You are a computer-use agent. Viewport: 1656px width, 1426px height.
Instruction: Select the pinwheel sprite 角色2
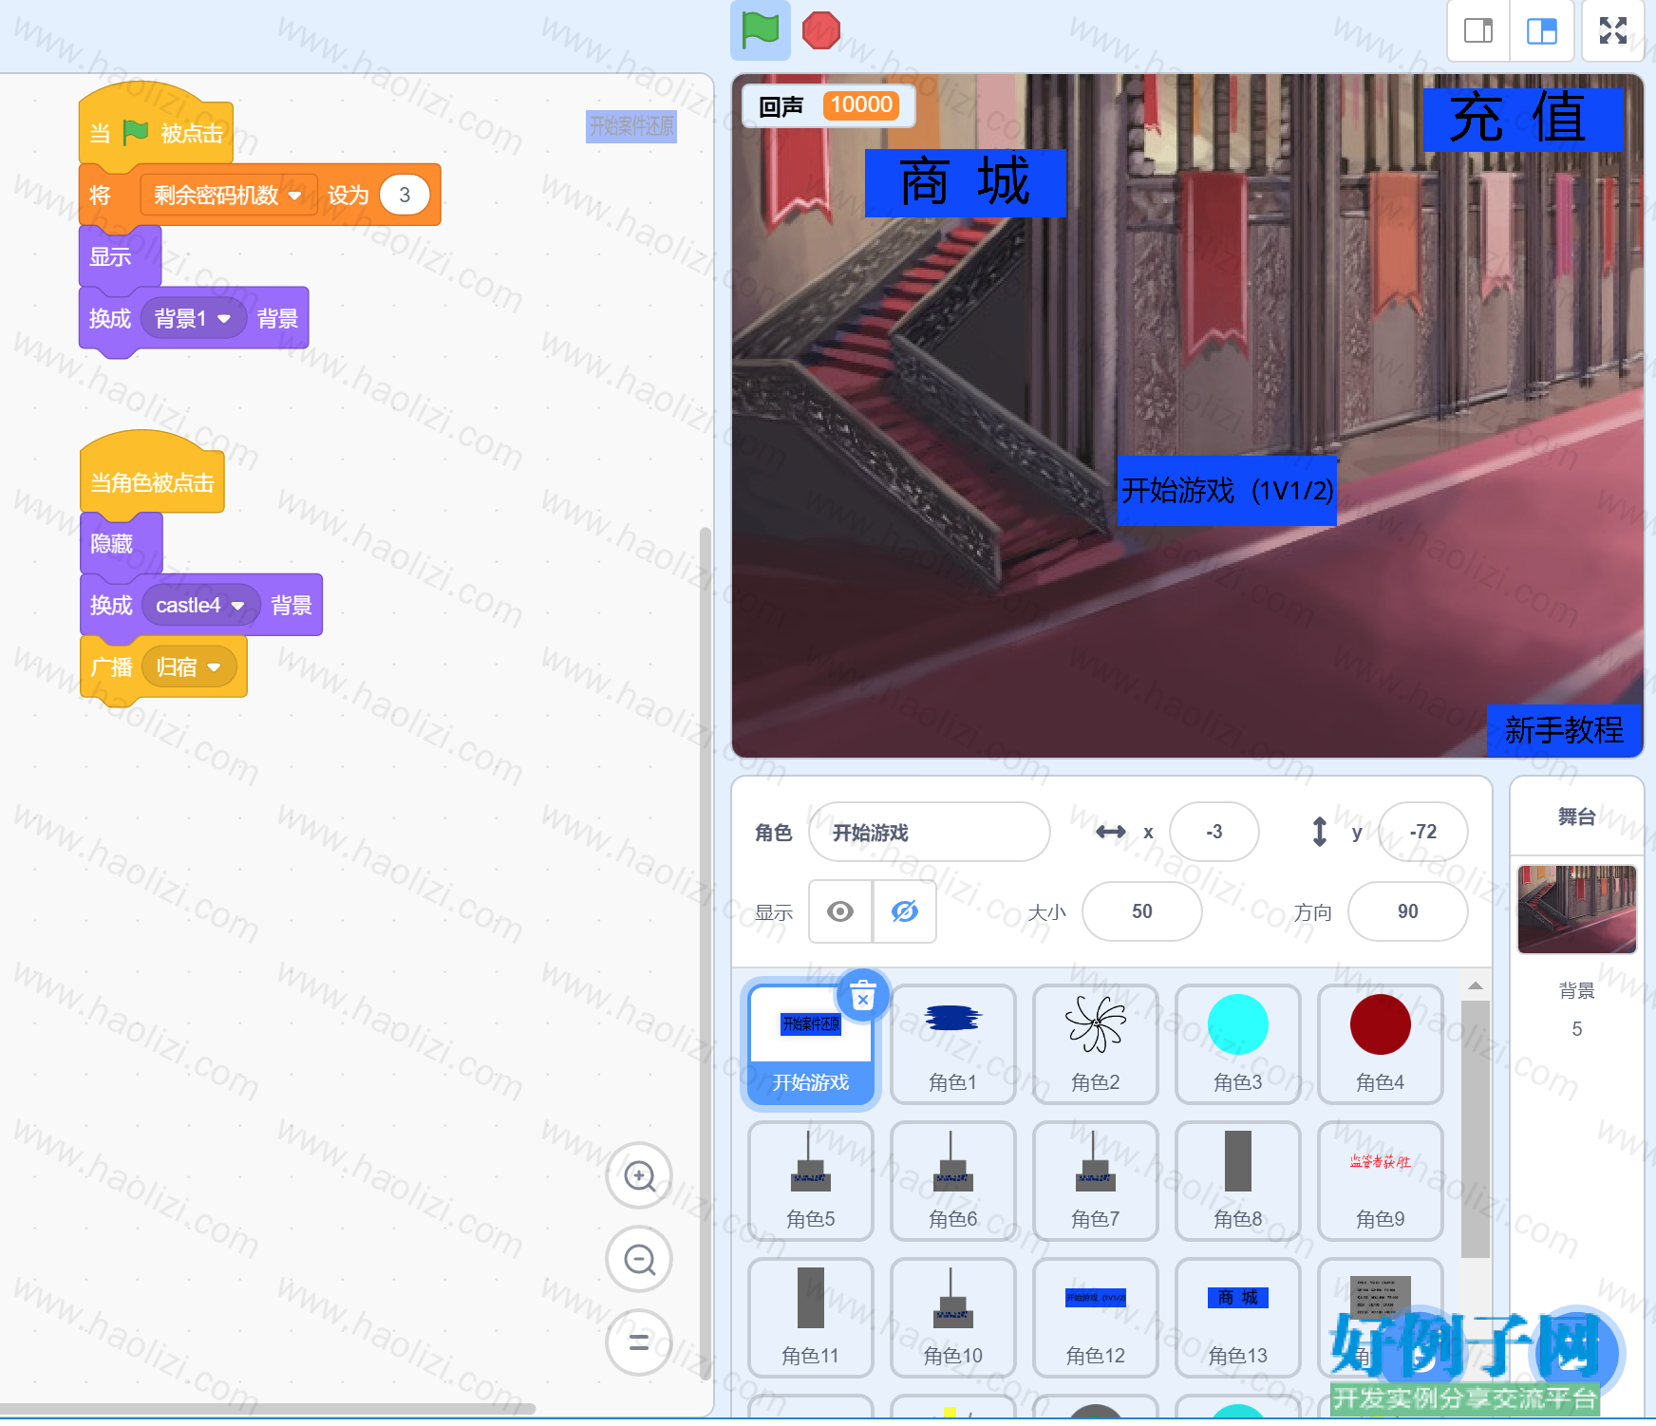1096,1044
